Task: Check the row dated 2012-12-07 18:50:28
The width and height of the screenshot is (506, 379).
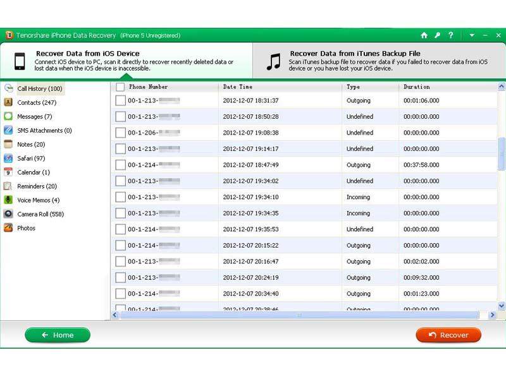Action: (120, 116)
